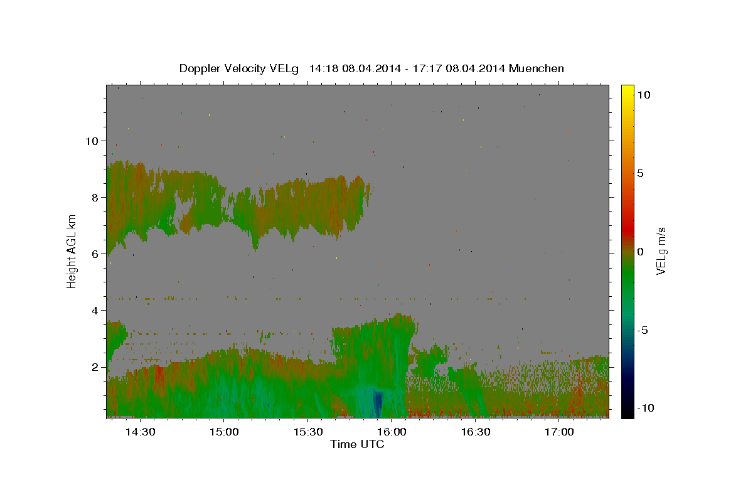Click the 17:00 time tick label
753x502 pixels.
pos(559,432)
